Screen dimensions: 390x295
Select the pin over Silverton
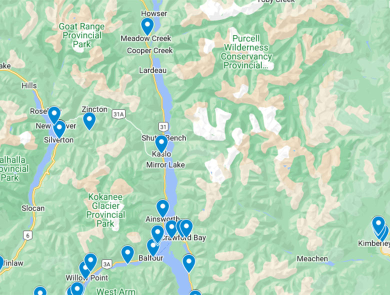[x=59, y=129]
